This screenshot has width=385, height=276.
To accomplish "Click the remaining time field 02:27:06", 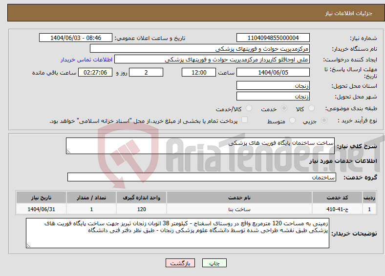I will coord(95,72).
